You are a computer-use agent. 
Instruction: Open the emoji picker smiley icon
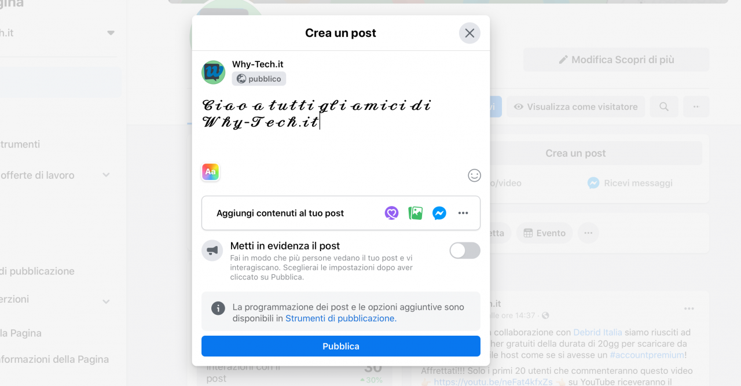pos(474,175)
